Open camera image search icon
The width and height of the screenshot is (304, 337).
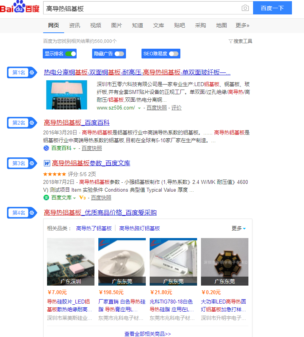[x=245, y=8]
